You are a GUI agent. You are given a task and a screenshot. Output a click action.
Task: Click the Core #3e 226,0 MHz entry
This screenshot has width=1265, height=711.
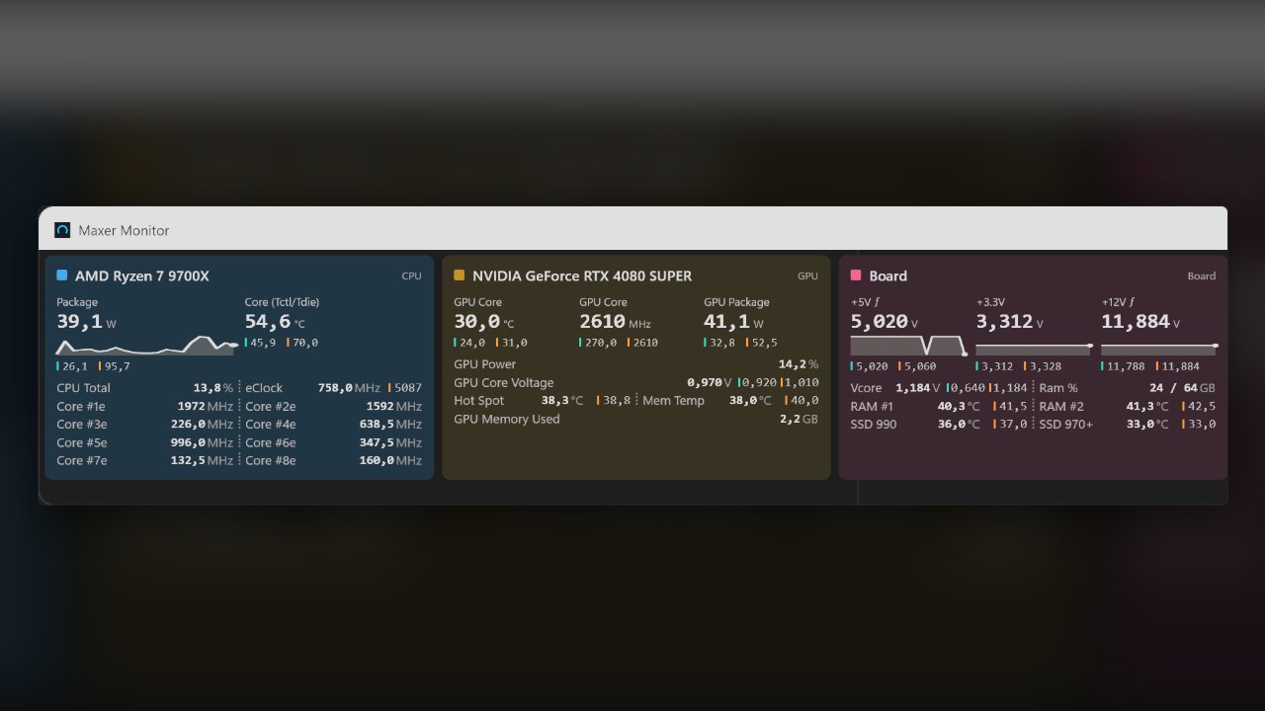[x=145, y=425]
